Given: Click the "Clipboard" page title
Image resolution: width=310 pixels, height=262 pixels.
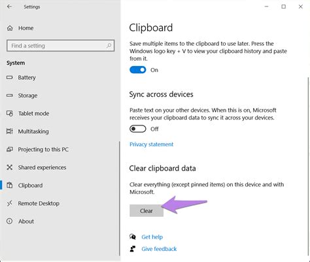Looking at the screenshot, I should coord(151,27).
